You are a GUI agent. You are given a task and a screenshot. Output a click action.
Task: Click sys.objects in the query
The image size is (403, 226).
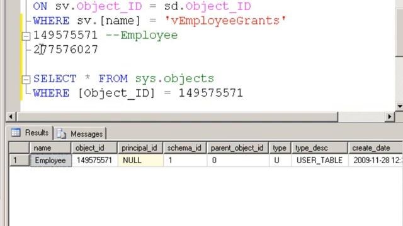click(175, 78)
